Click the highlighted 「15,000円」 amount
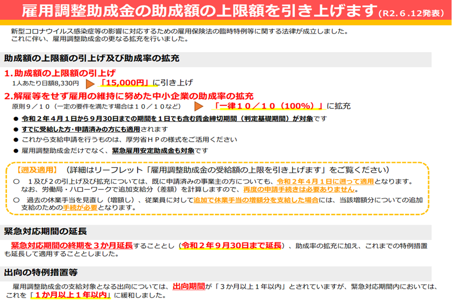 click(125, 83)
